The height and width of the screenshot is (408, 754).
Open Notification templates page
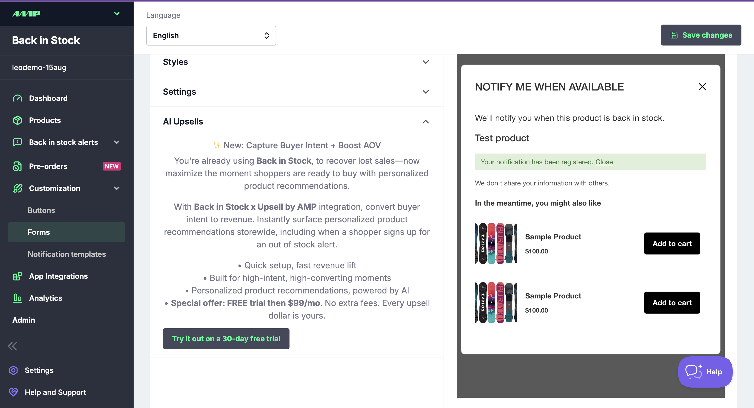click(67, 254)
